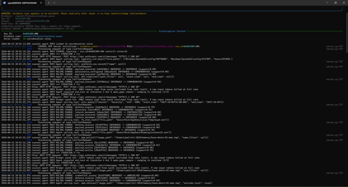Click ruling change payload_present [d4738206]
This screenshot has height=187, width=348.
tap(78, 130)
